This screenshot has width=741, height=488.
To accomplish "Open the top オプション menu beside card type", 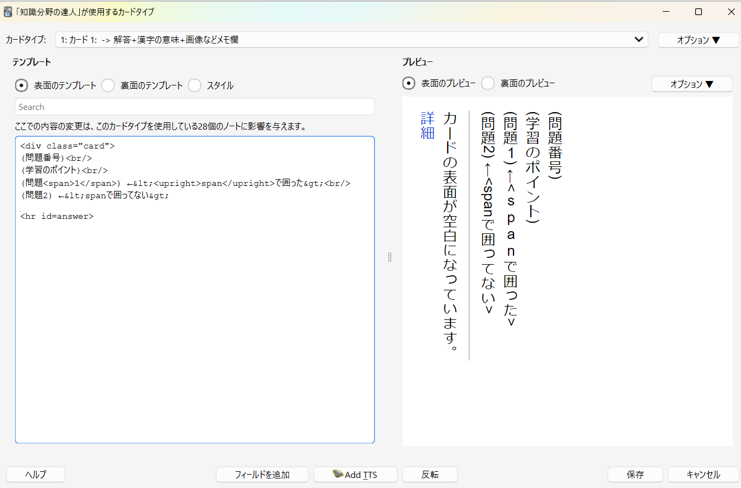I will [x=699, y=40].
